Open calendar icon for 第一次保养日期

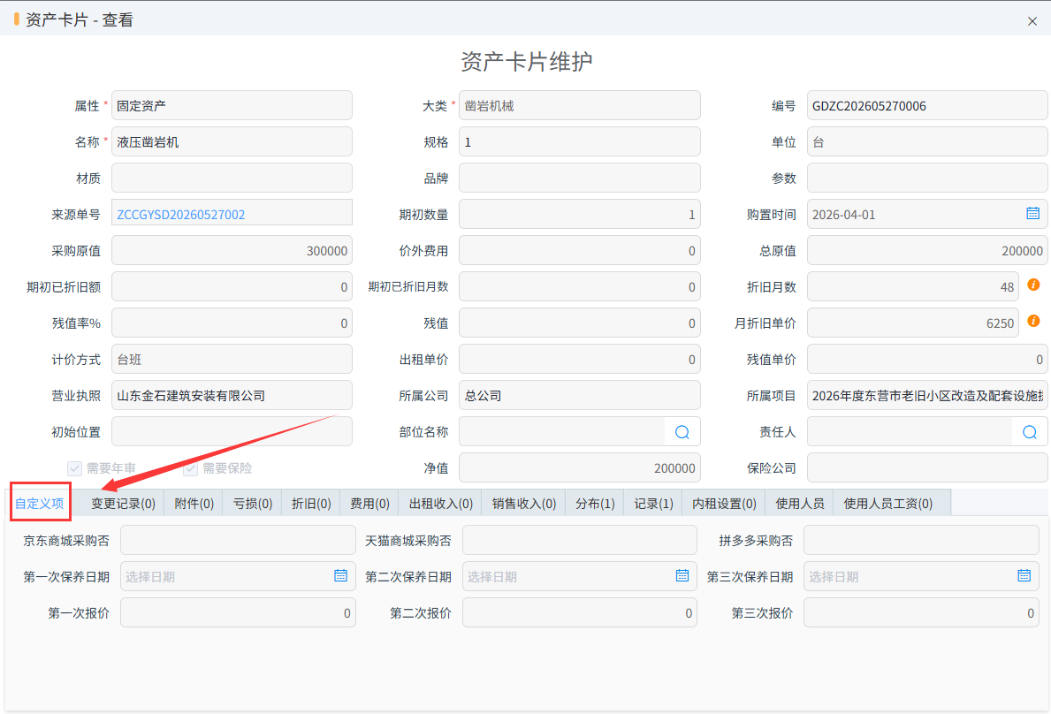[x=340, y=575]
